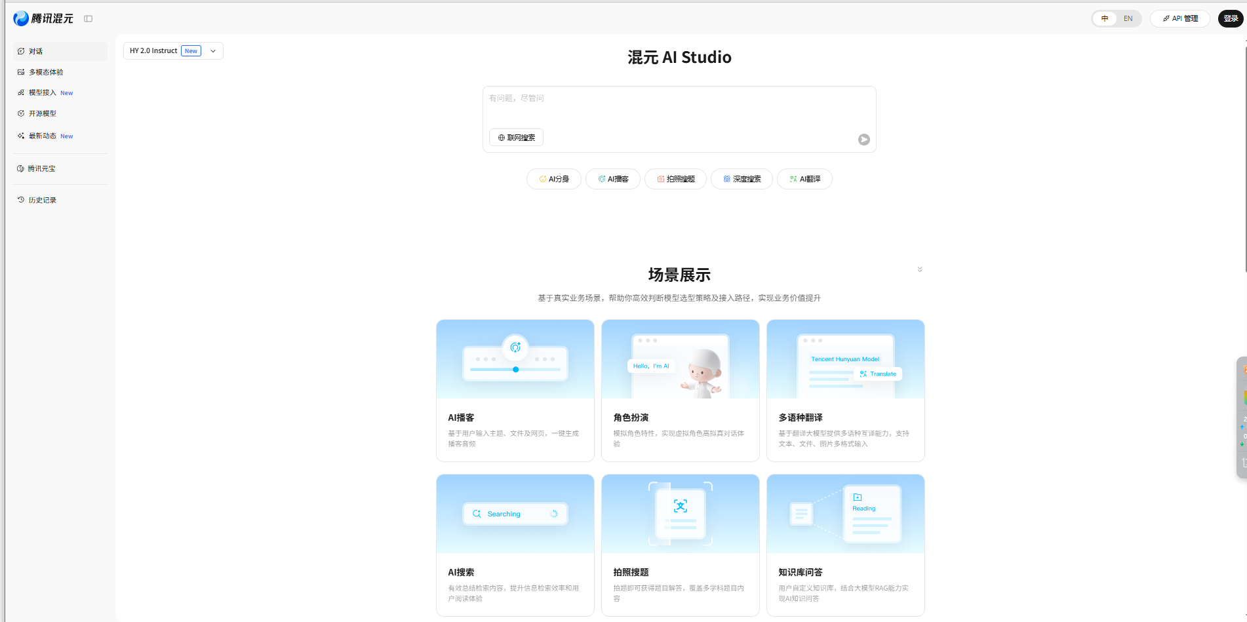The height and width of the screenshot is (622, 1247).
Task: Open the AI播客 scene card image
Action: click(x=515, y=359)
